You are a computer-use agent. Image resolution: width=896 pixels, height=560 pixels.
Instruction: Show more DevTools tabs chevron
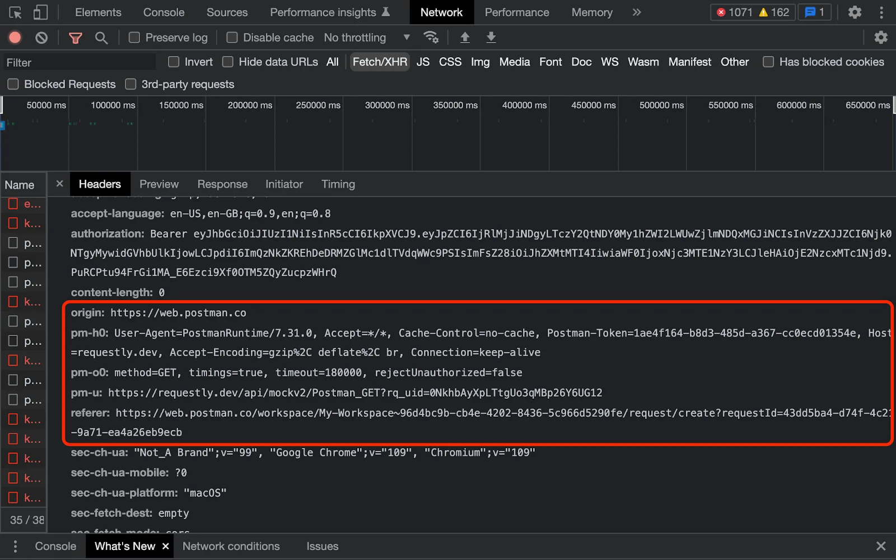[x=637, y=12]
